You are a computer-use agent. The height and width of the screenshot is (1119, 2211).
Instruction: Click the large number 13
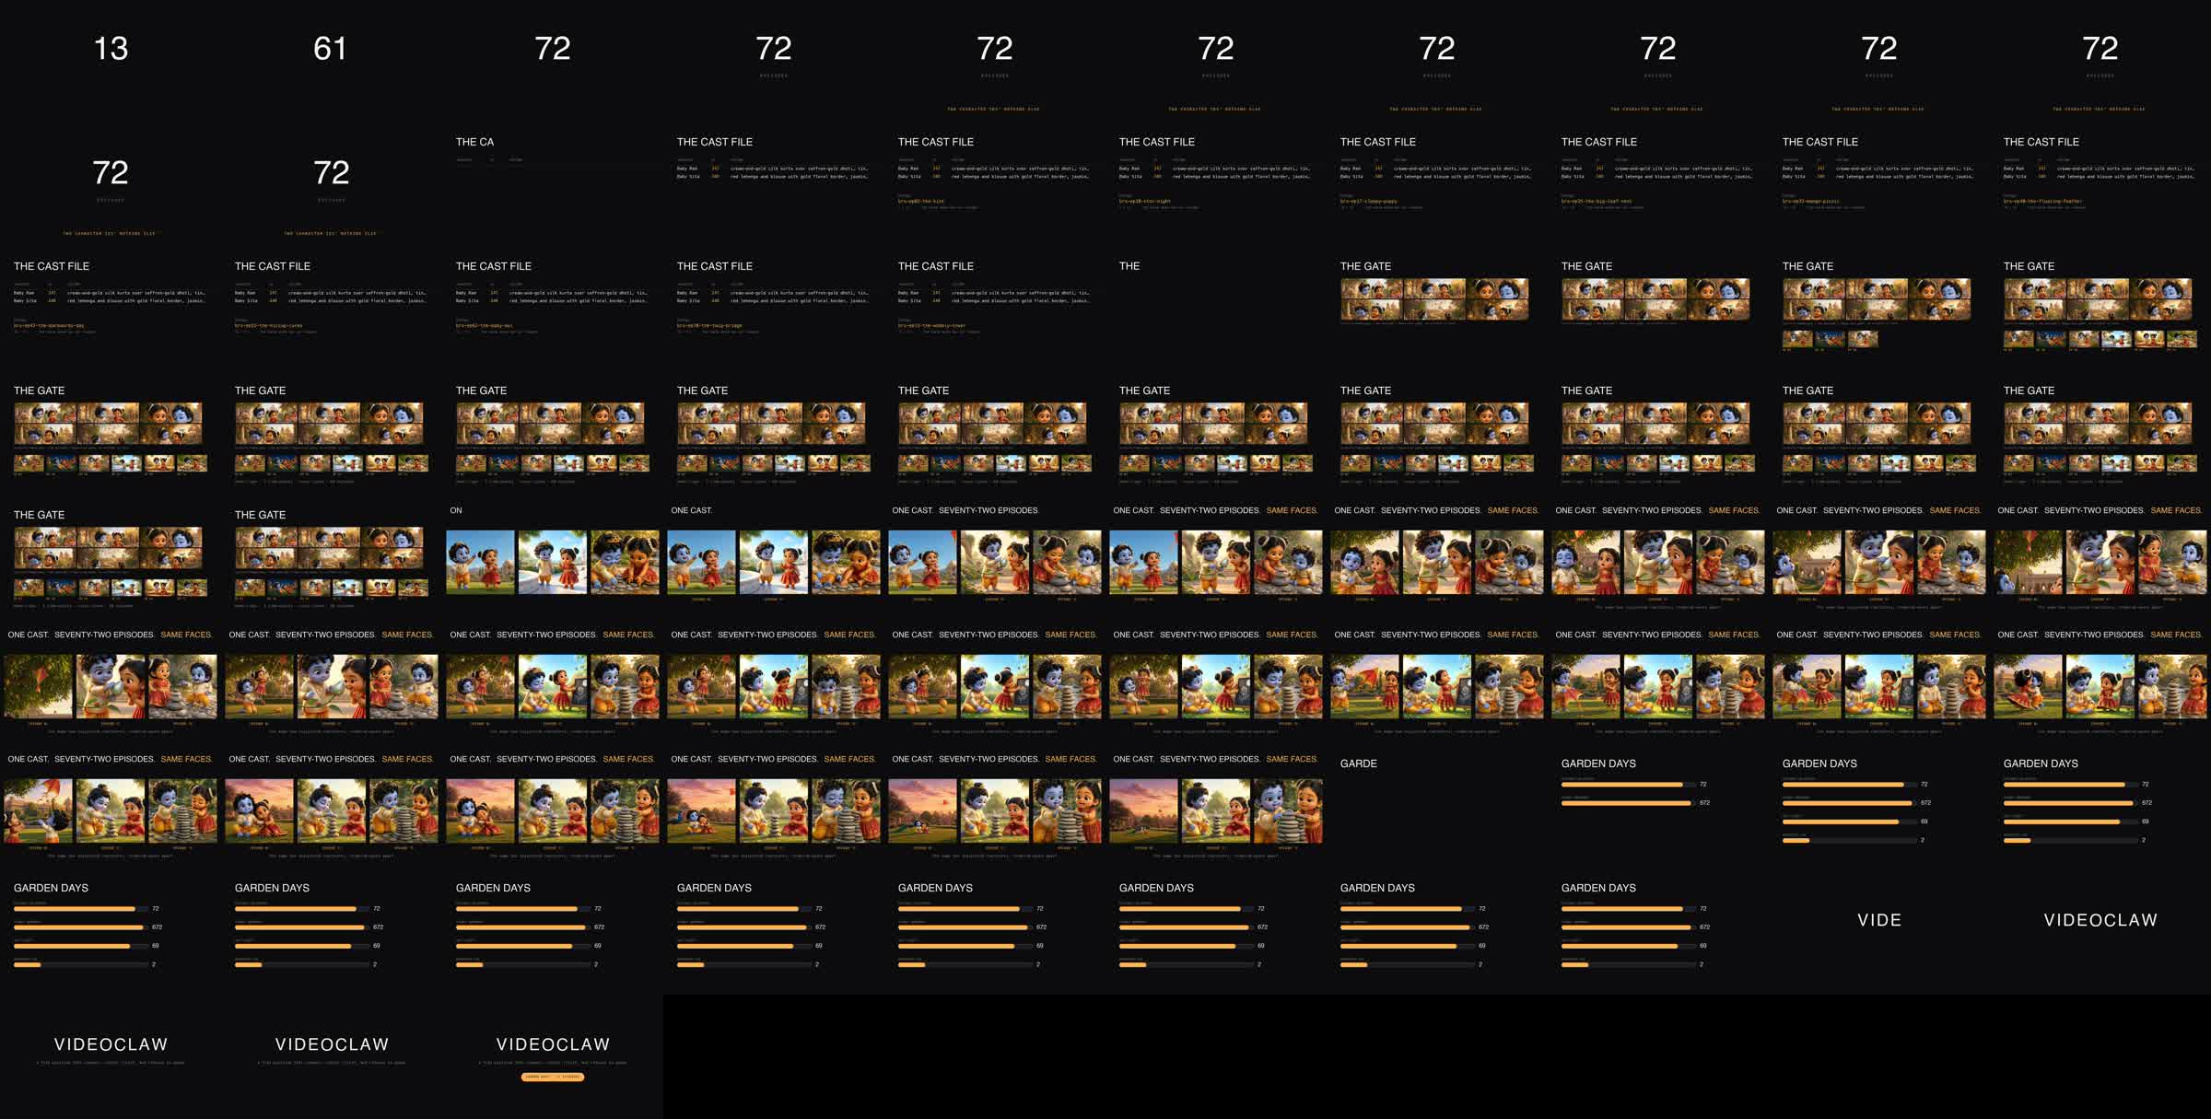click(x=111, y=48)
